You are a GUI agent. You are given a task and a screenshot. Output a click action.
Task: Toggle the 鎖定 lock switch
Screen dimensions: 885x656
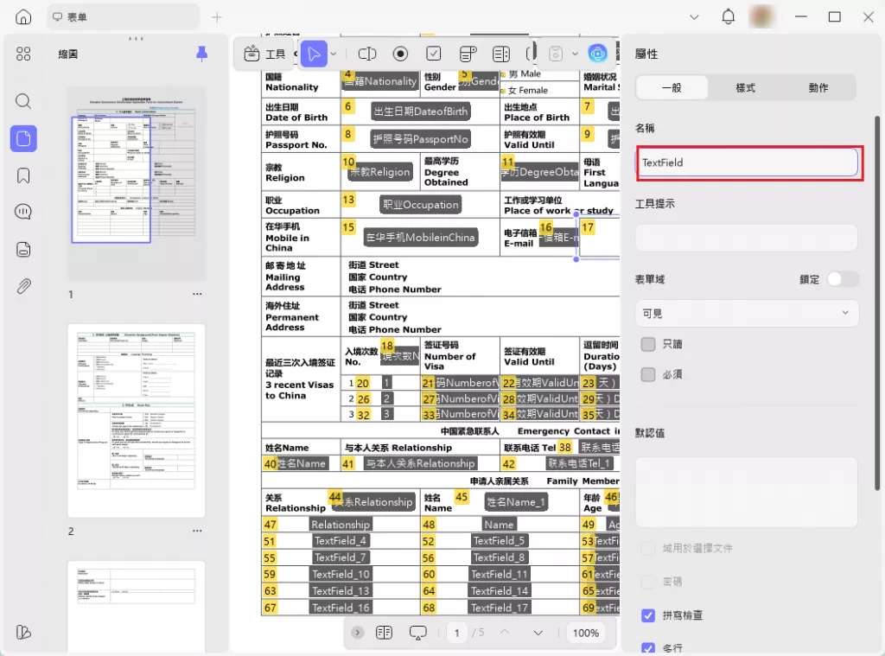(x=843, y=279)
